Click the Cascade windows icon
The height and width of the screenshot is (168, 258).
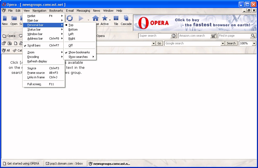coord(126,18)
